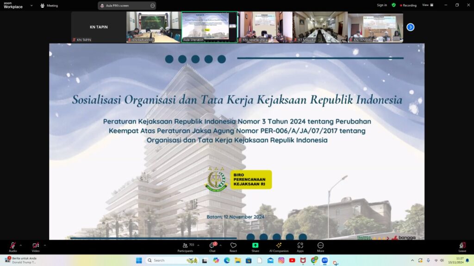Expand audio options arrow beside Audio
The height and width of the screenshot is (266, 474).
click(x=21, y=245)
